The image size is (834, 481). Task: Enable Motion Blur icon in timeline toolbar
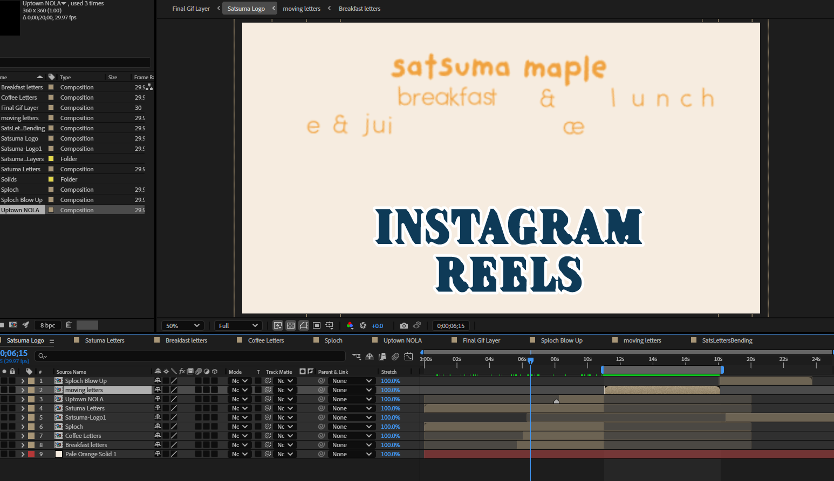[x=395, y=356]
